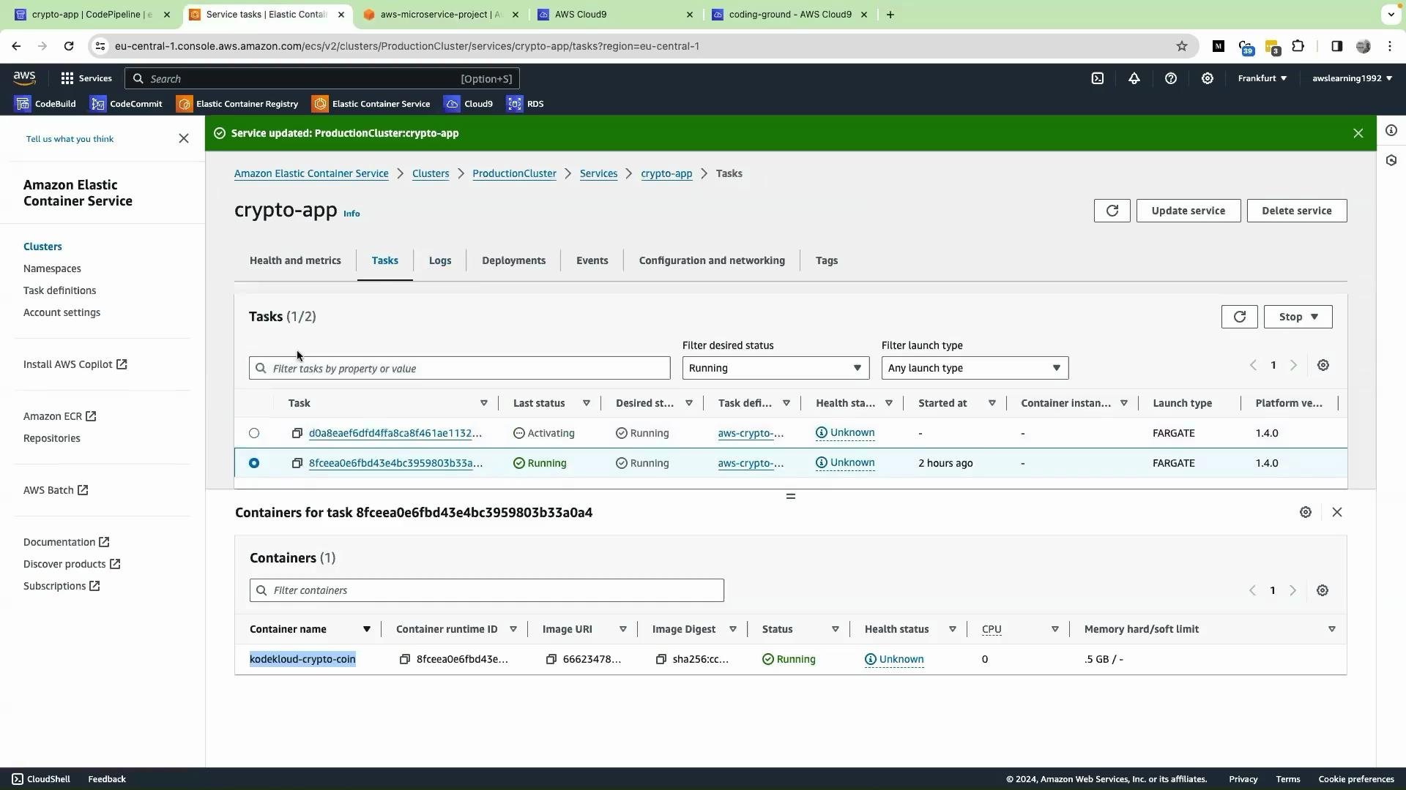Image resolution: width=1406 pixels, height=790 pixels.
Task: Refresh the Tasks table
Action: [1239, 317]
